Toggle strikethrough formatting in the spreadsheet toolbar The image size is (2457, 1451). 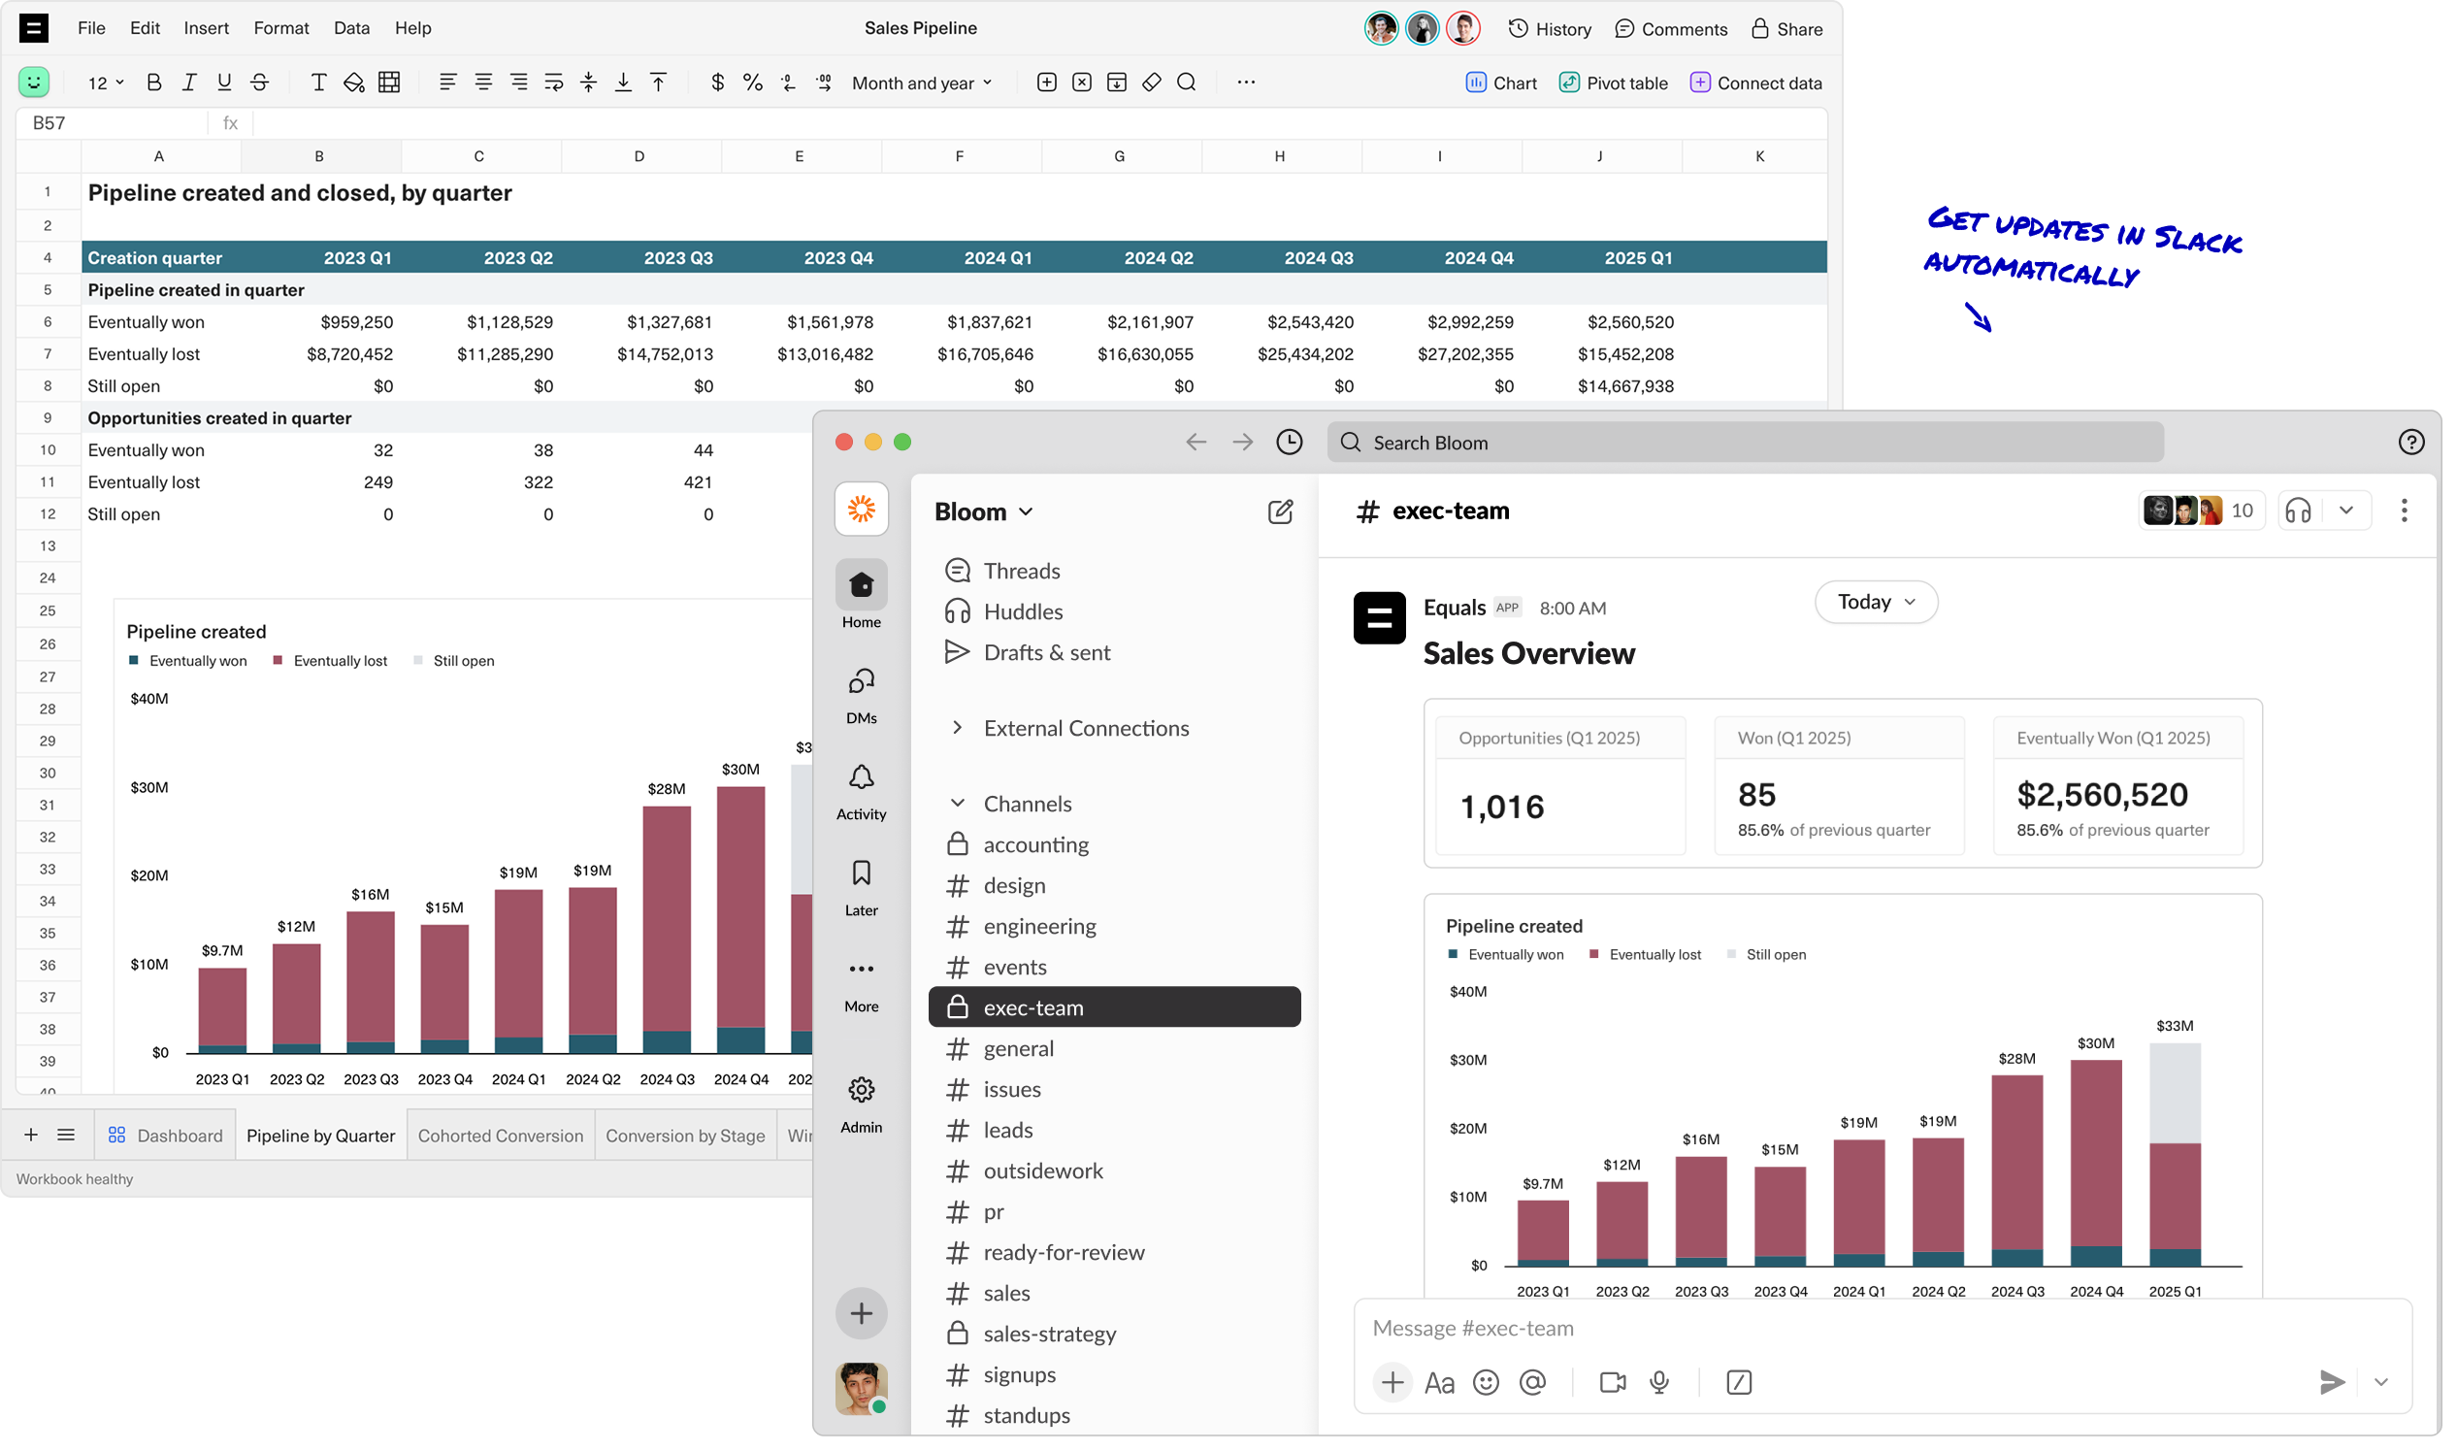point(261,83)
